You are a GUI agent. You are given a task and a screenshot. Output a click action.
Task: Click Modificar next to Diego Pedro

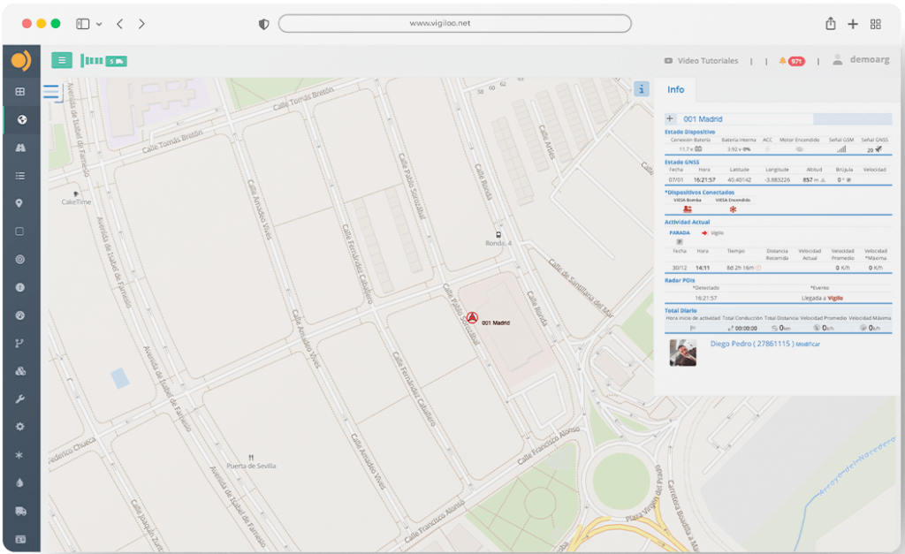tap(807, 344)
